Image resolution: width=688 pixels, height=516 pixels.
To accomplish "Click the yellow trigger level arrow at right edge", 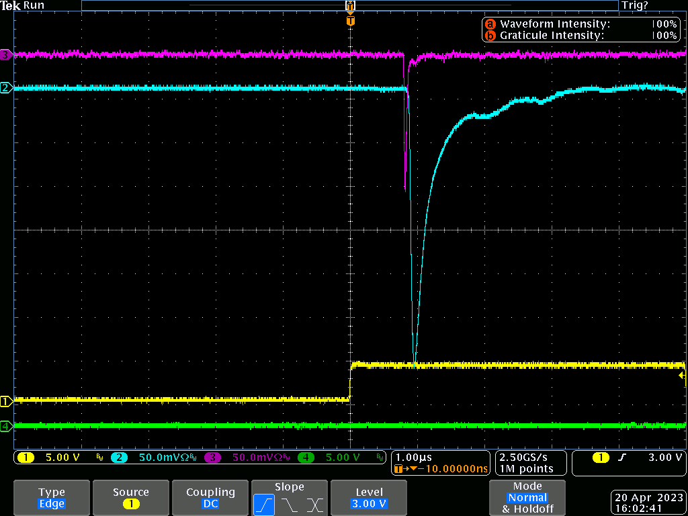I will pyautogui.click(x=683, y=375).
